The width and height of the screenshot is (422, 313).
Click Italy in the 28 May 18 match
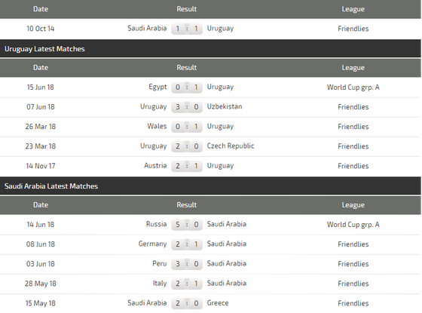click(160, 284)
